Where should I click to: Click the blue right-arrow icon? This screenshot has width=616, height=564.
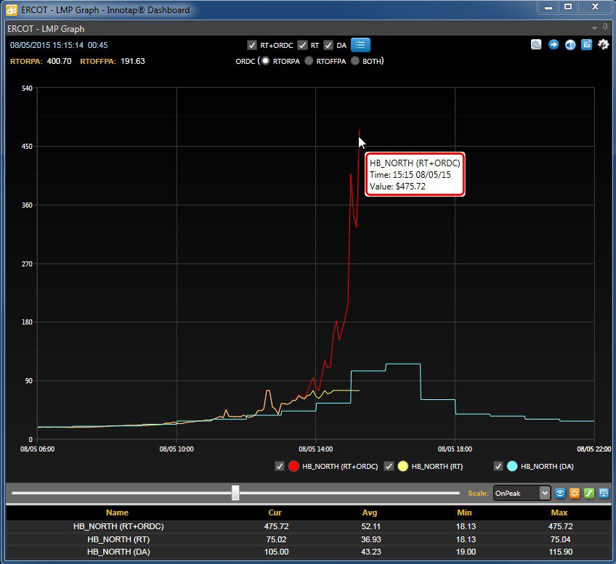coord(553,45)
